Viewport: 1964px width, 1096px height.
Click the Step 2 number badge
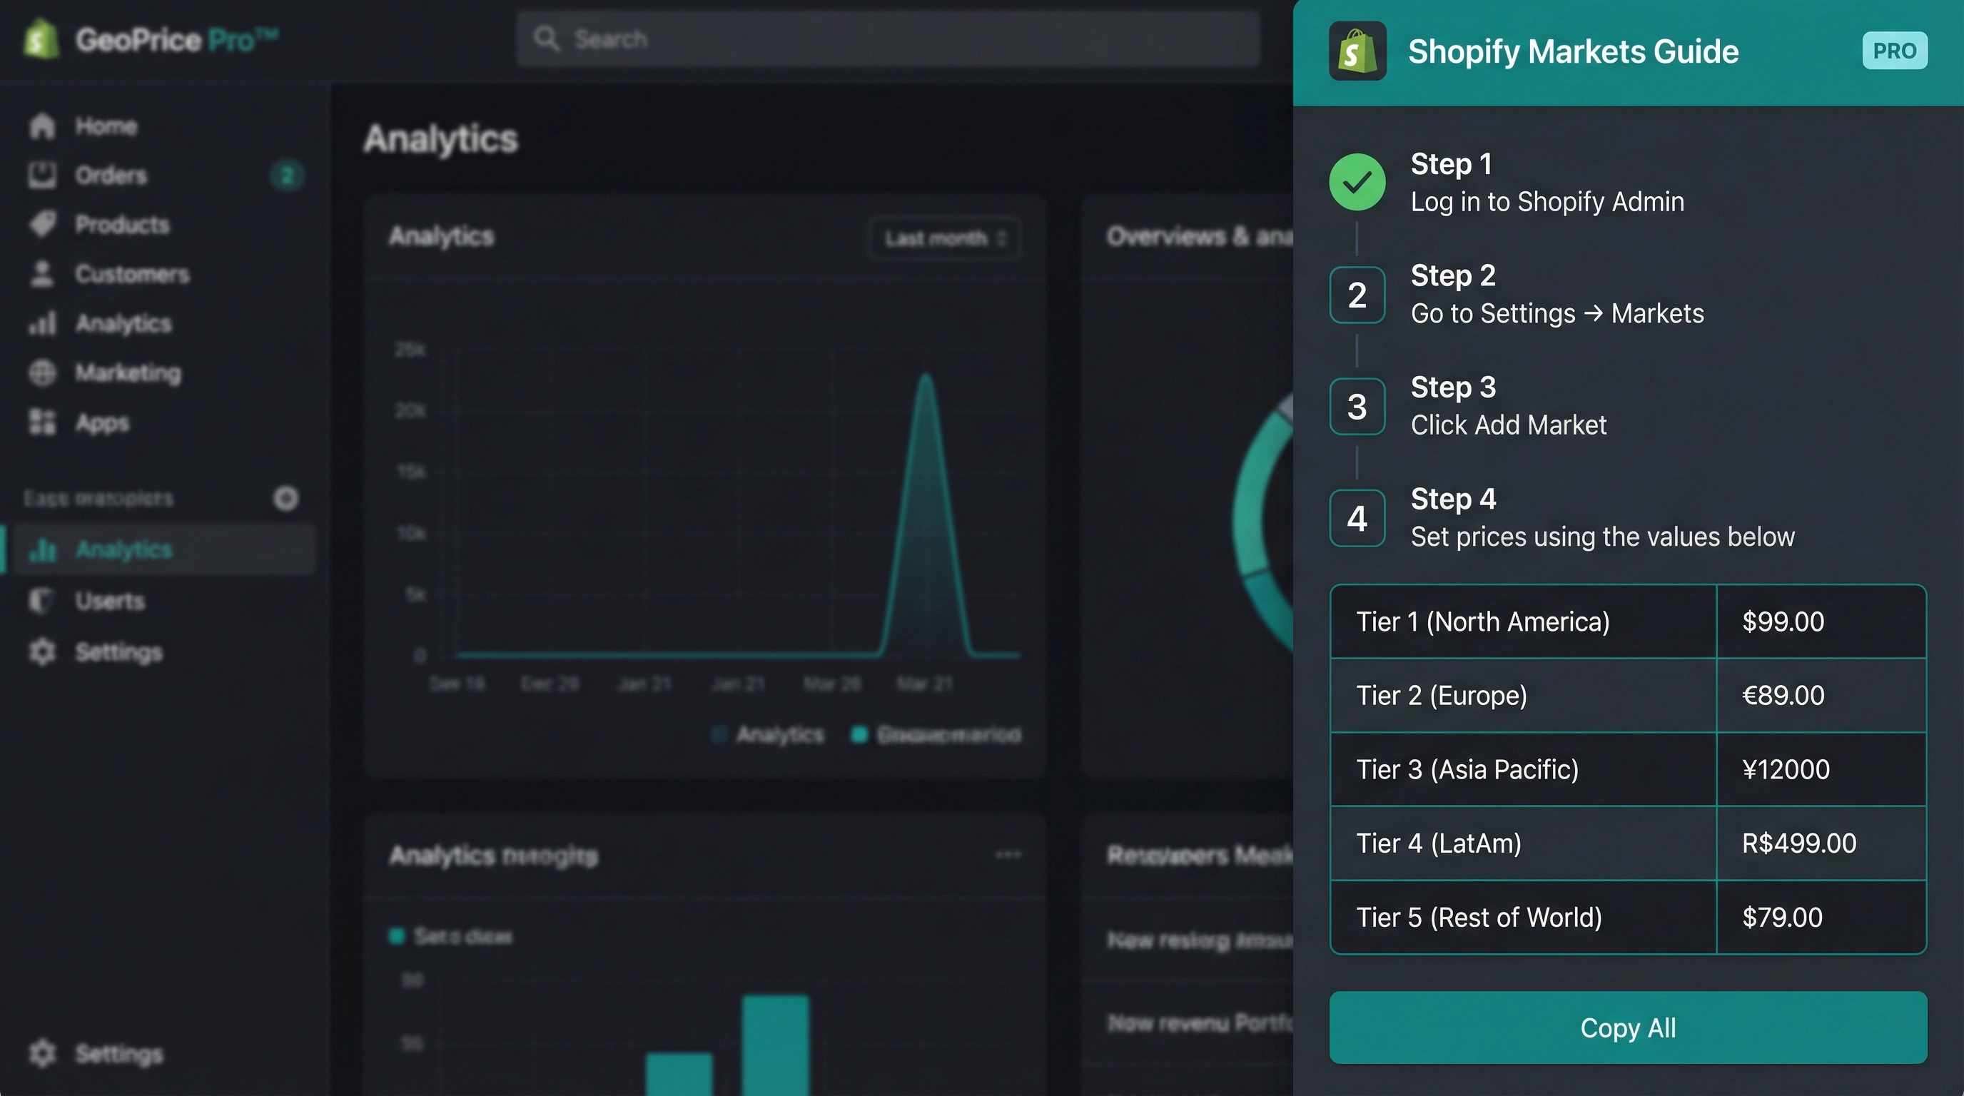(1357, 295)
